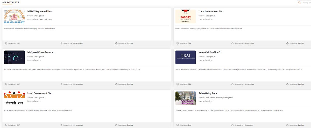311x128 pixels.
Task: Open Local Government Dir... Rural dataset title
Action: 211,11
